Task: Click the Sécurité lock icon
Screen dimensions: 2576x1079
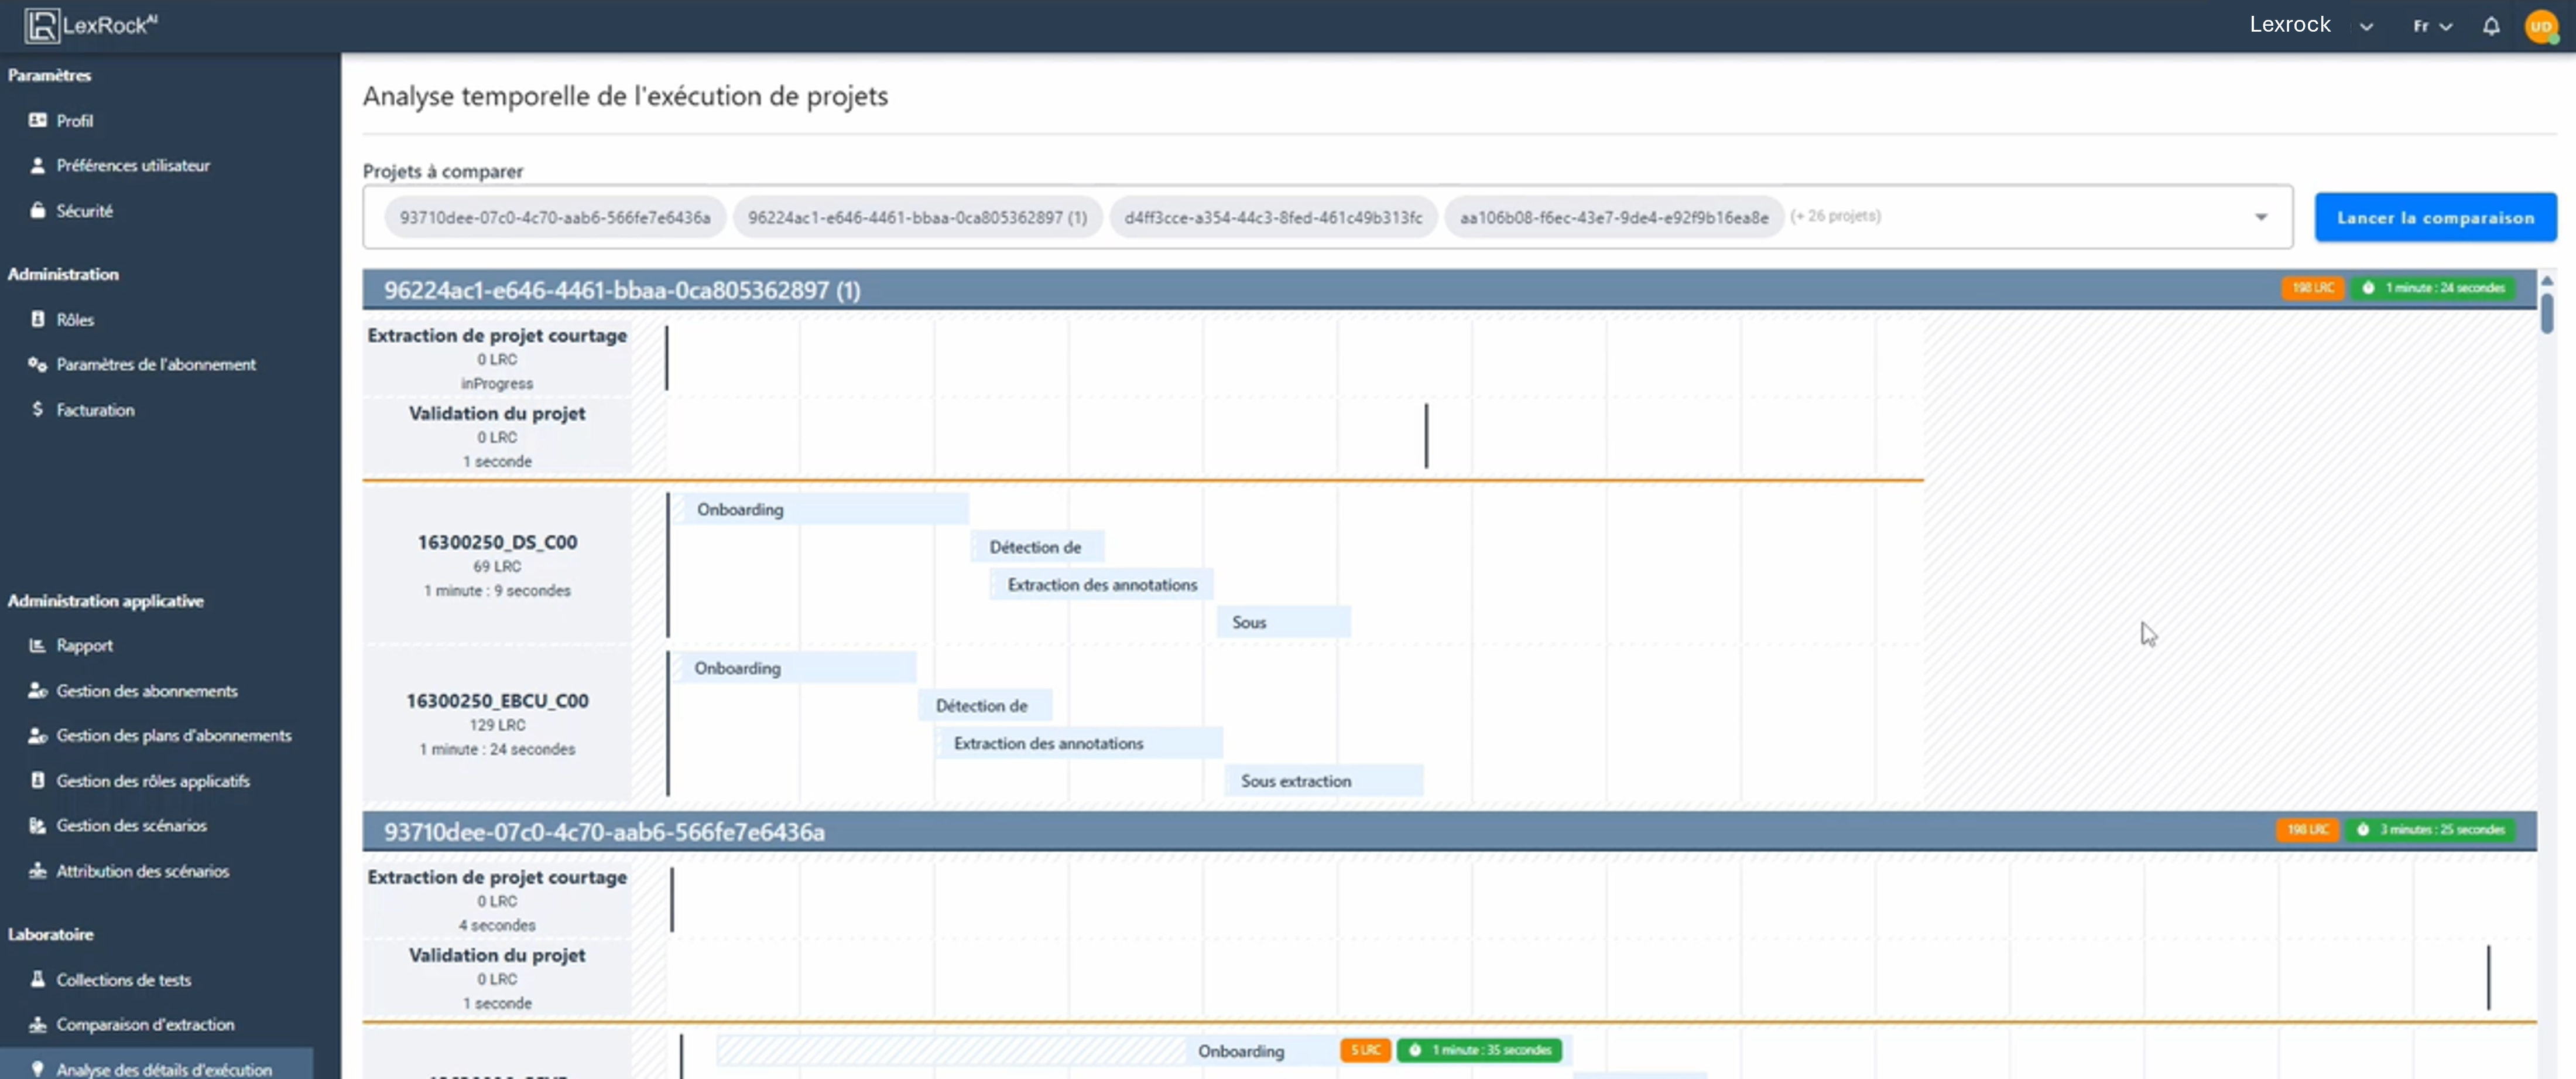Action: [38, 210]
